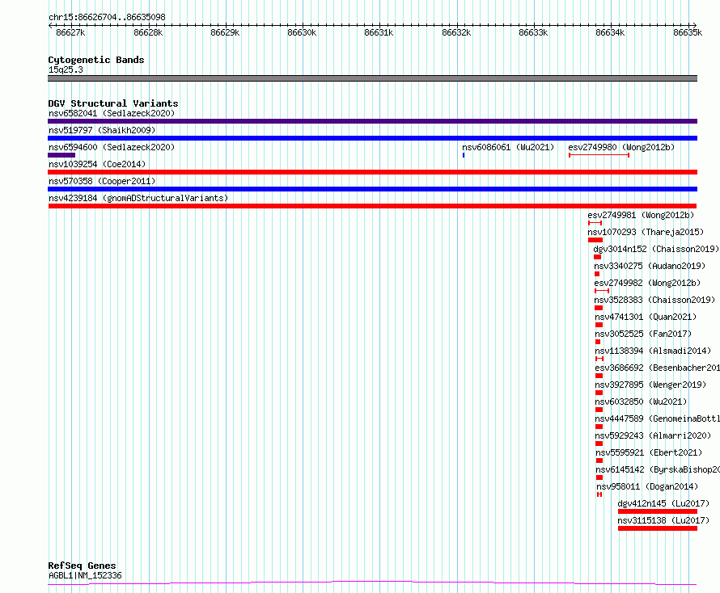Open nsv3528383 (Chaisson2019) label
Screen dimensions: 720x593
[654, 300]
